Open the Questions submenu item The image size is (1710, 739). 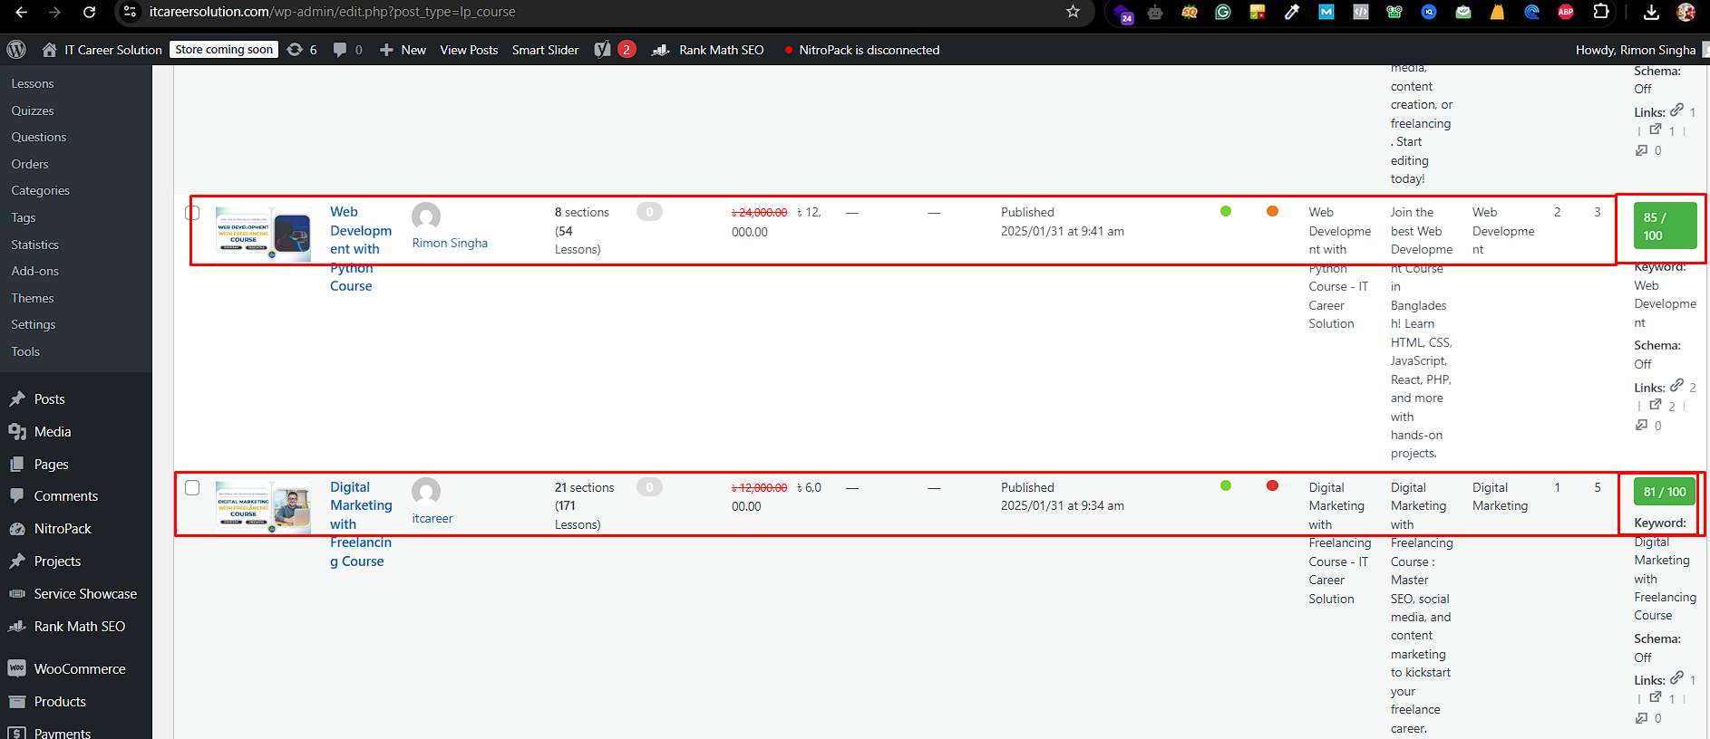39,137
